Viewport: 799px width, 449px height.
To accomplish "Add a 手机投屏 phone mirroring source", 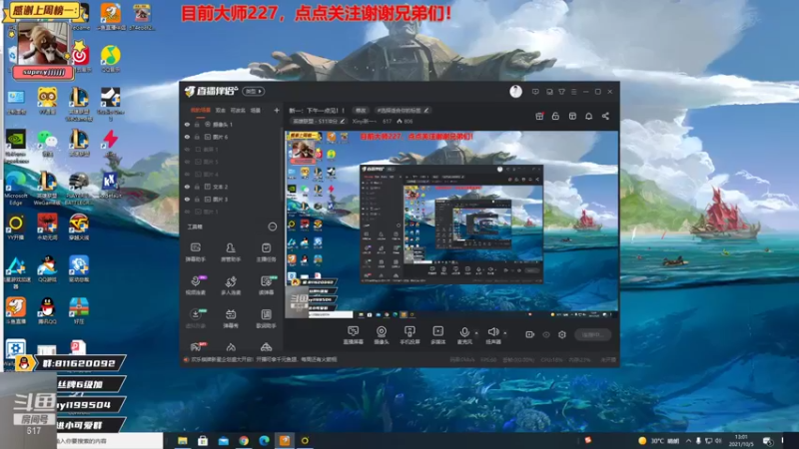I will pos(409,335).
